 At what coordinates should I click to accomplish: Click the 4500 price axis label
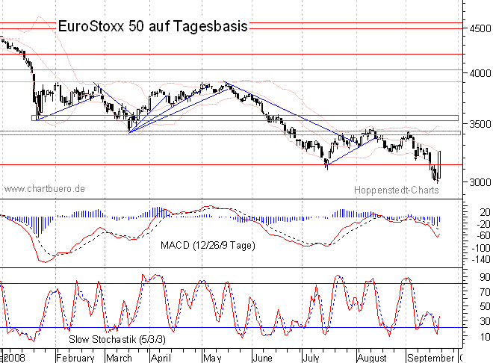click(477, 28)
